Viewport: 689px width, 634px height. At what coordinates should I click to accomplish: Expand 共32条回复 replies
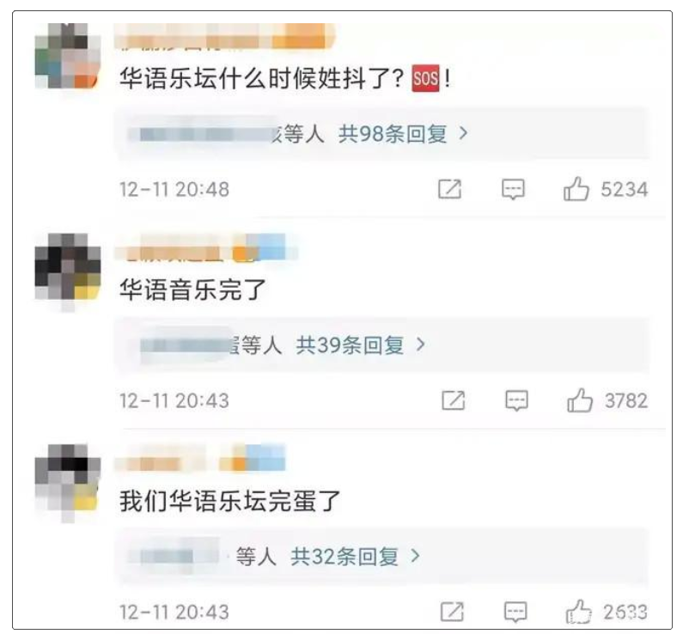tap(355, 556)
